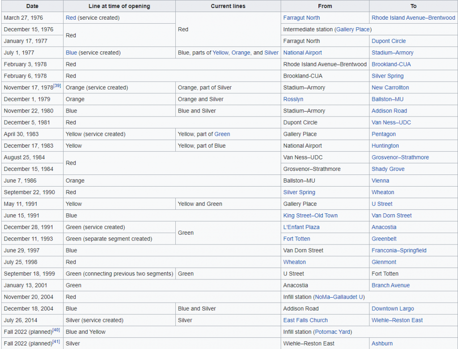Image resolution: width=458 pixels, height=349 pixels.
Task: Click the Brookland-CUA link in To column
Action: pos(391,64)
